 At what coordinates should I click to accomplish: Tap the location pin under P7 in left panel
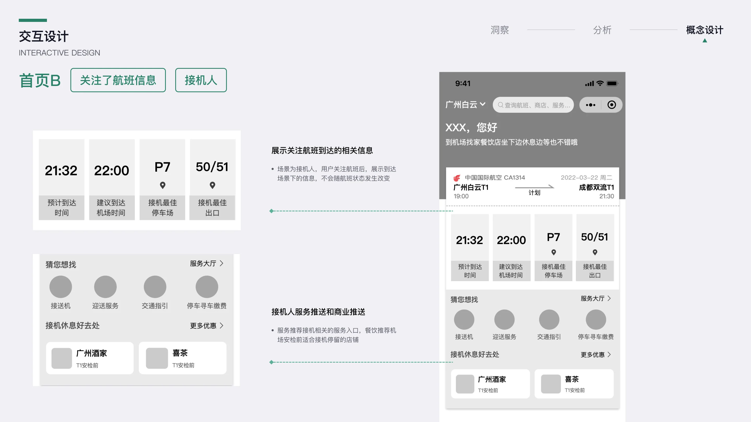click(163, 185)
